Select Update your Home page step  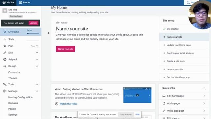184,45
